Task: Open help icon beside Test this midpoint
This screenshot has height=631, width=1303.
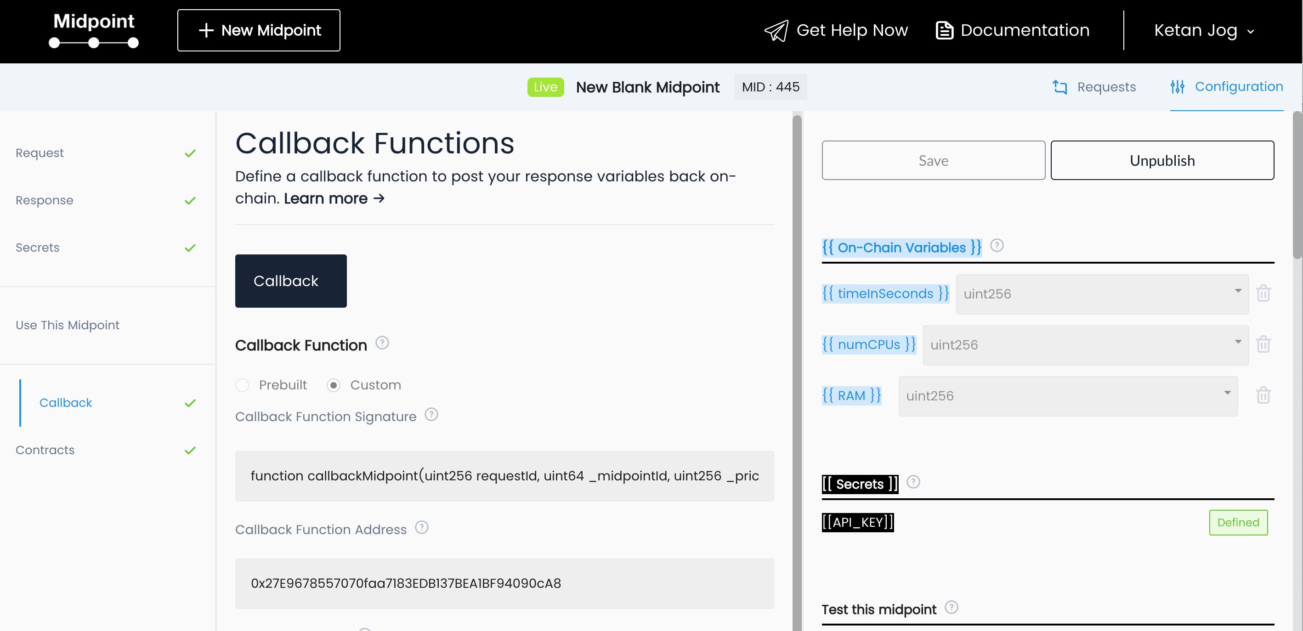Action: click(x=951, y=607)
